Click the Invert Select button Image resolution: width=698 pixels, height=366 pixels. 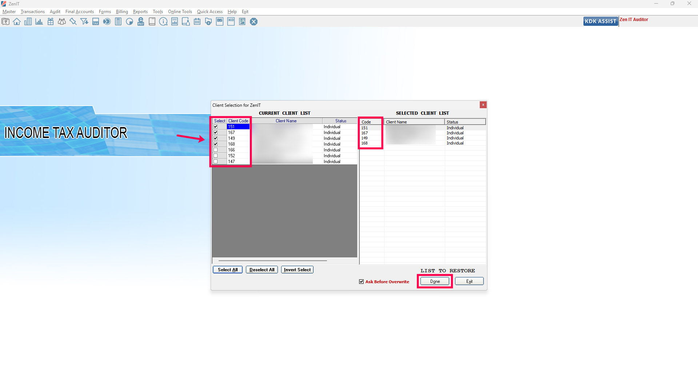point(297,270)
